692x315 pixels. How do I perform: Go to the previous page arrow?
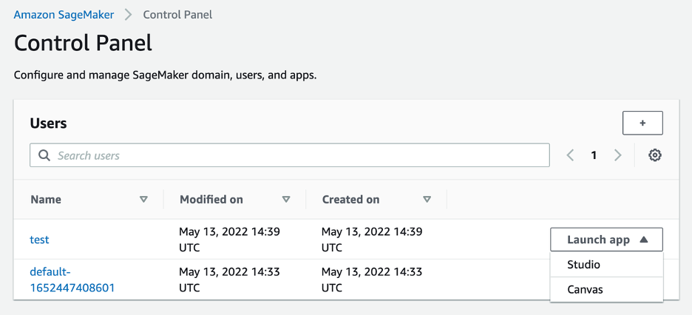[571, 155]
